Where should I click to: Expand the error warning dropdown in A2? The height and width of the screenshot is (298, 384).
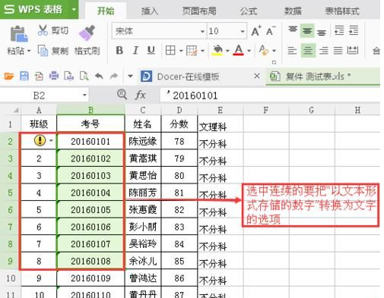[x=51, y=140]
